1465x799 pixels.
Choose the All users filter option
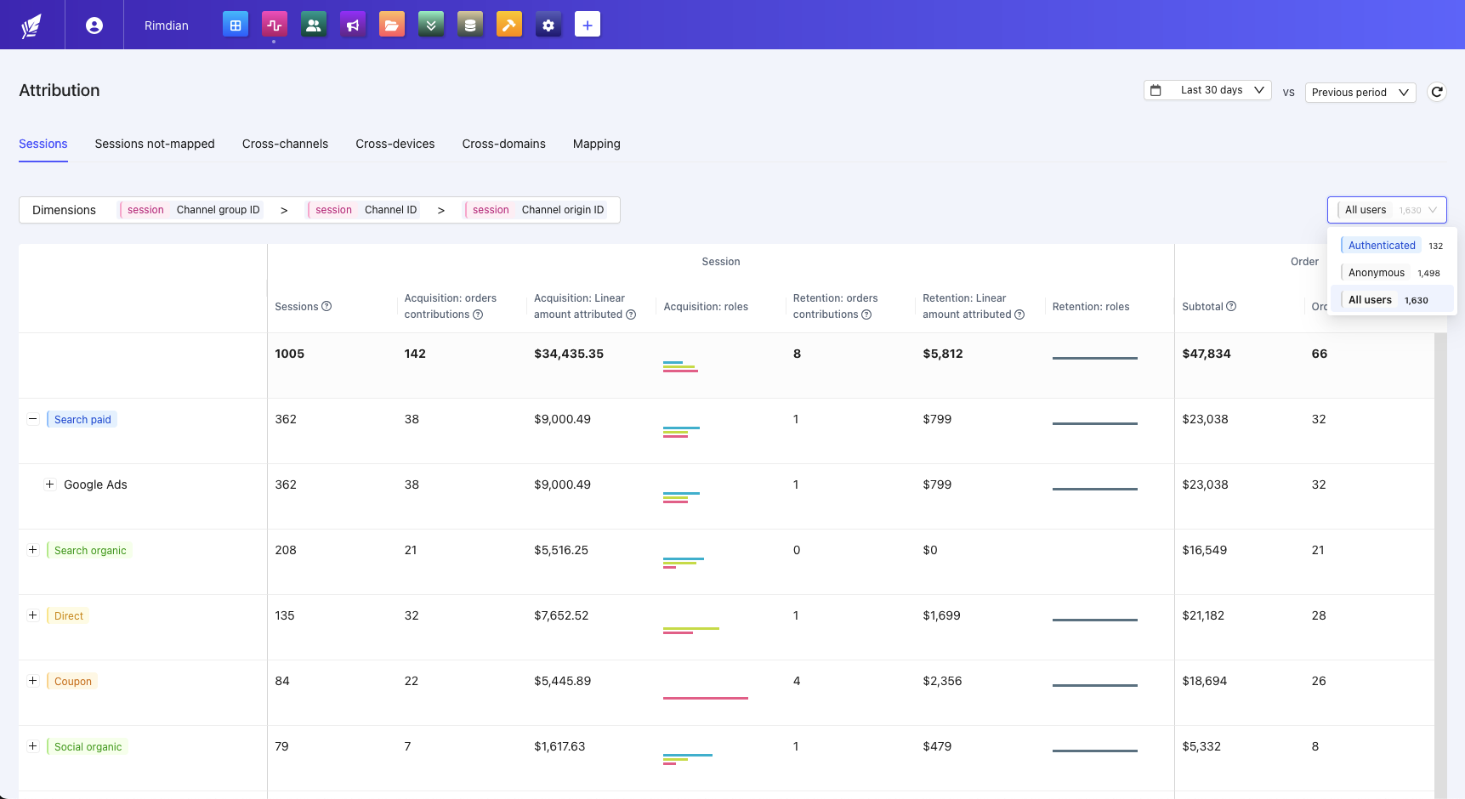1370,299
